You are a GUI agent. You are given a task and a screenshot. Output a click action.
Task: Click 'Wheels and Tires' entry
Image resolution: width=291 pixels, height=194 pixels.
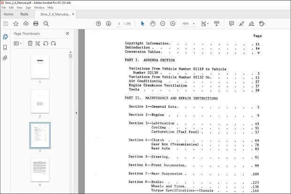click(x=205, y=186)
